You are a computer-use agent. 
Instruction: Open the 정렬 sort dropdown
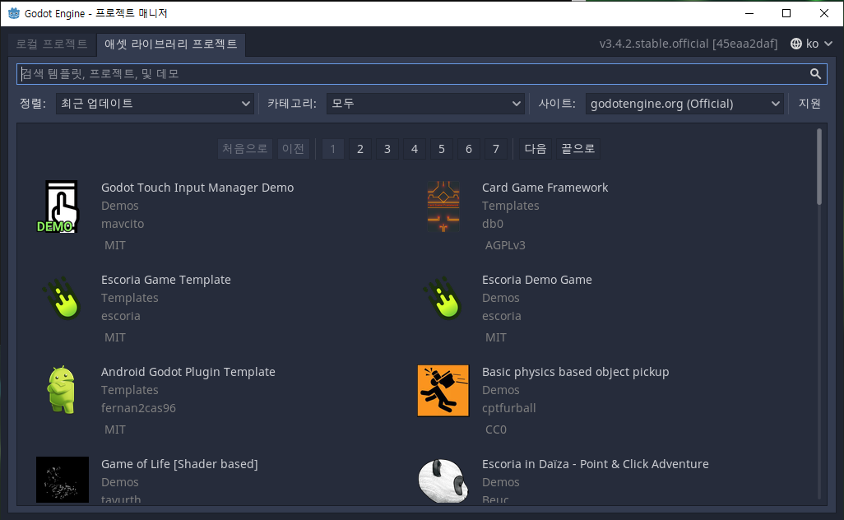coord(155,104)
